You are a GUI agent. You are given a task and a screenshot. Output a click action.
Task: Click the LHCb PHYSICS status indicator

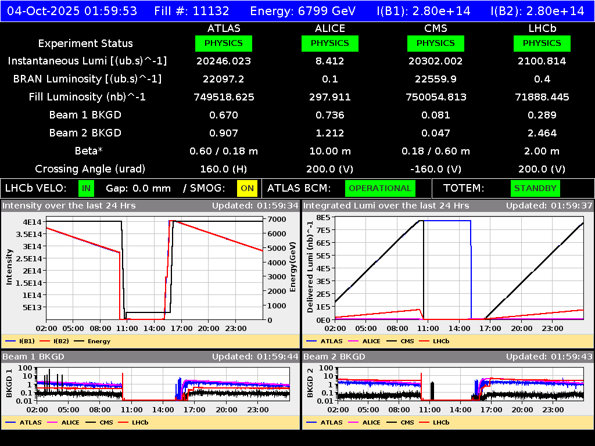[542, 43]
